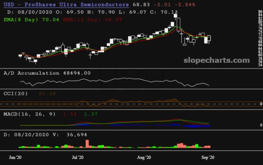Select the CCI zero-level axis label

click(261, 104)
